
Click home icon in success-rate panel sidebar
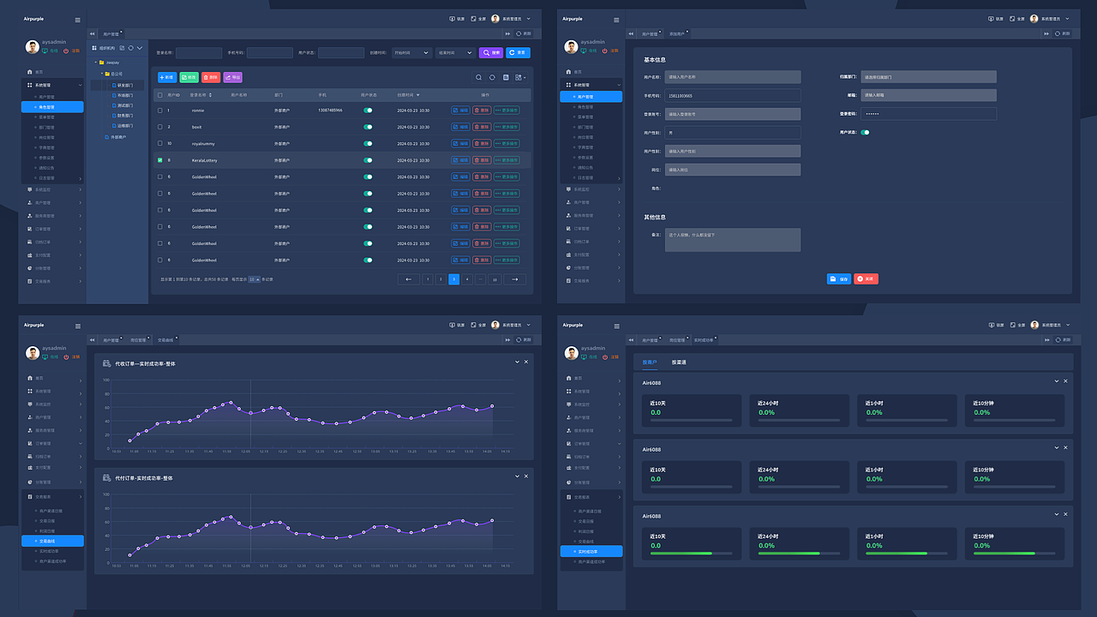pos(568,378)
